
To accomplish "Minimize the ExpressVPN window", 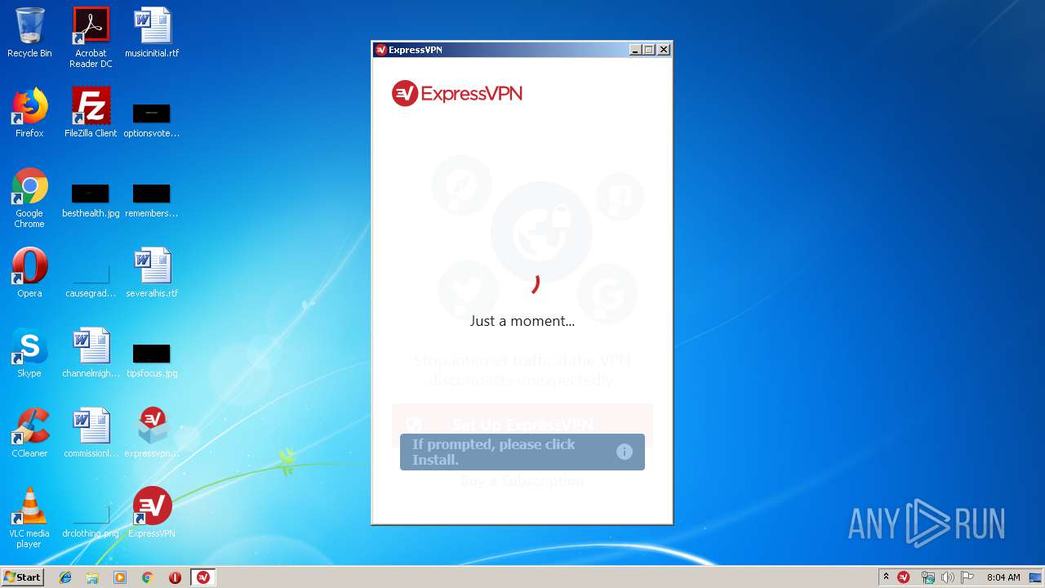I will (x=635, y=50).
